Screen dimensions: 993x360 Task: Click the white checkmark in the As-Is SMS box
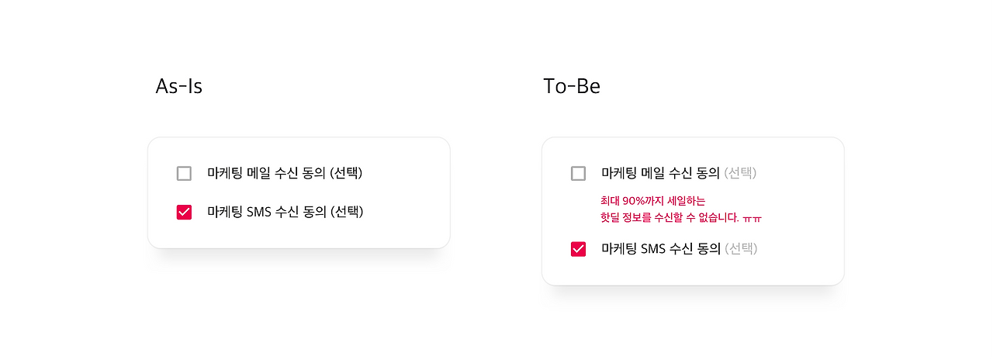184,212
